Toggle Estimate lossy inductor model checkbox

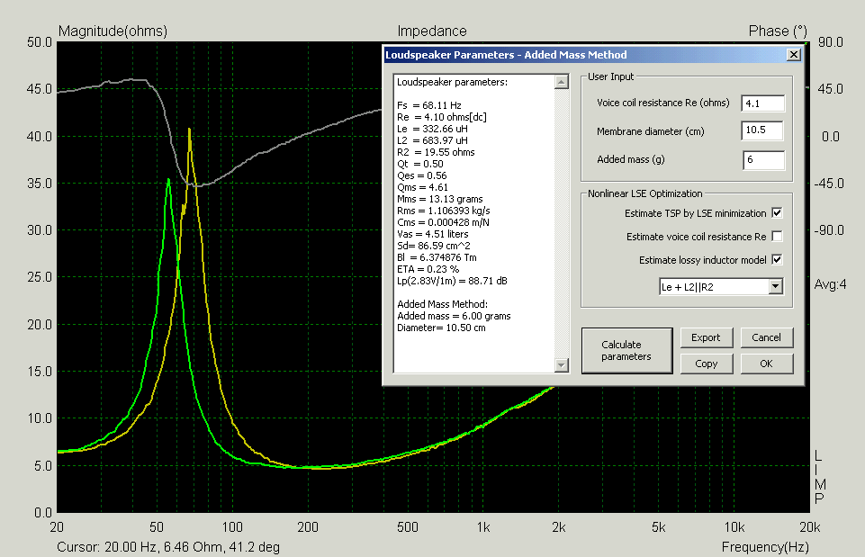point(777,259)
